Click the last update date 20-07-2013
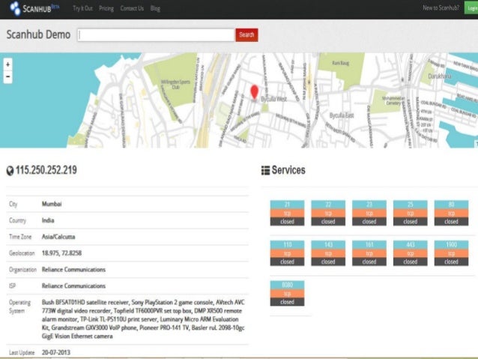Image resolution: width=478 pixels, height=359 pixels. (x=55, y=352)
